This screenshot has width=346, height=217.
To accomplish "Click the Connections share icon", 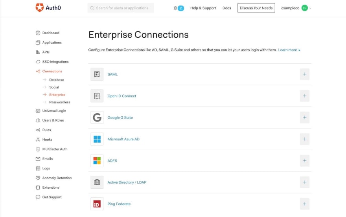I will [x=38, y=71].
